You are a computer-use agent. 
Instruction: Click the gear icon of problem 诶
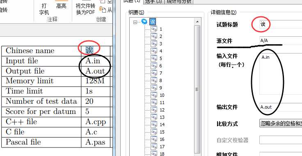[x=144, y=21]
